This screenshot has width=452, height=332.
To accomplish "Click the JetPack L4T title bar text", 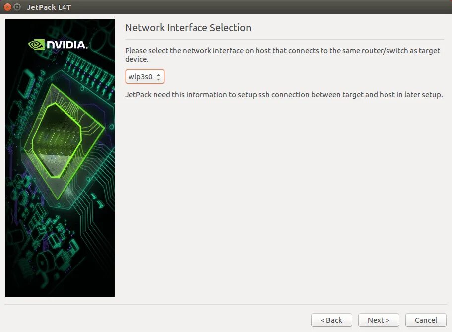I will coord(49,7).
